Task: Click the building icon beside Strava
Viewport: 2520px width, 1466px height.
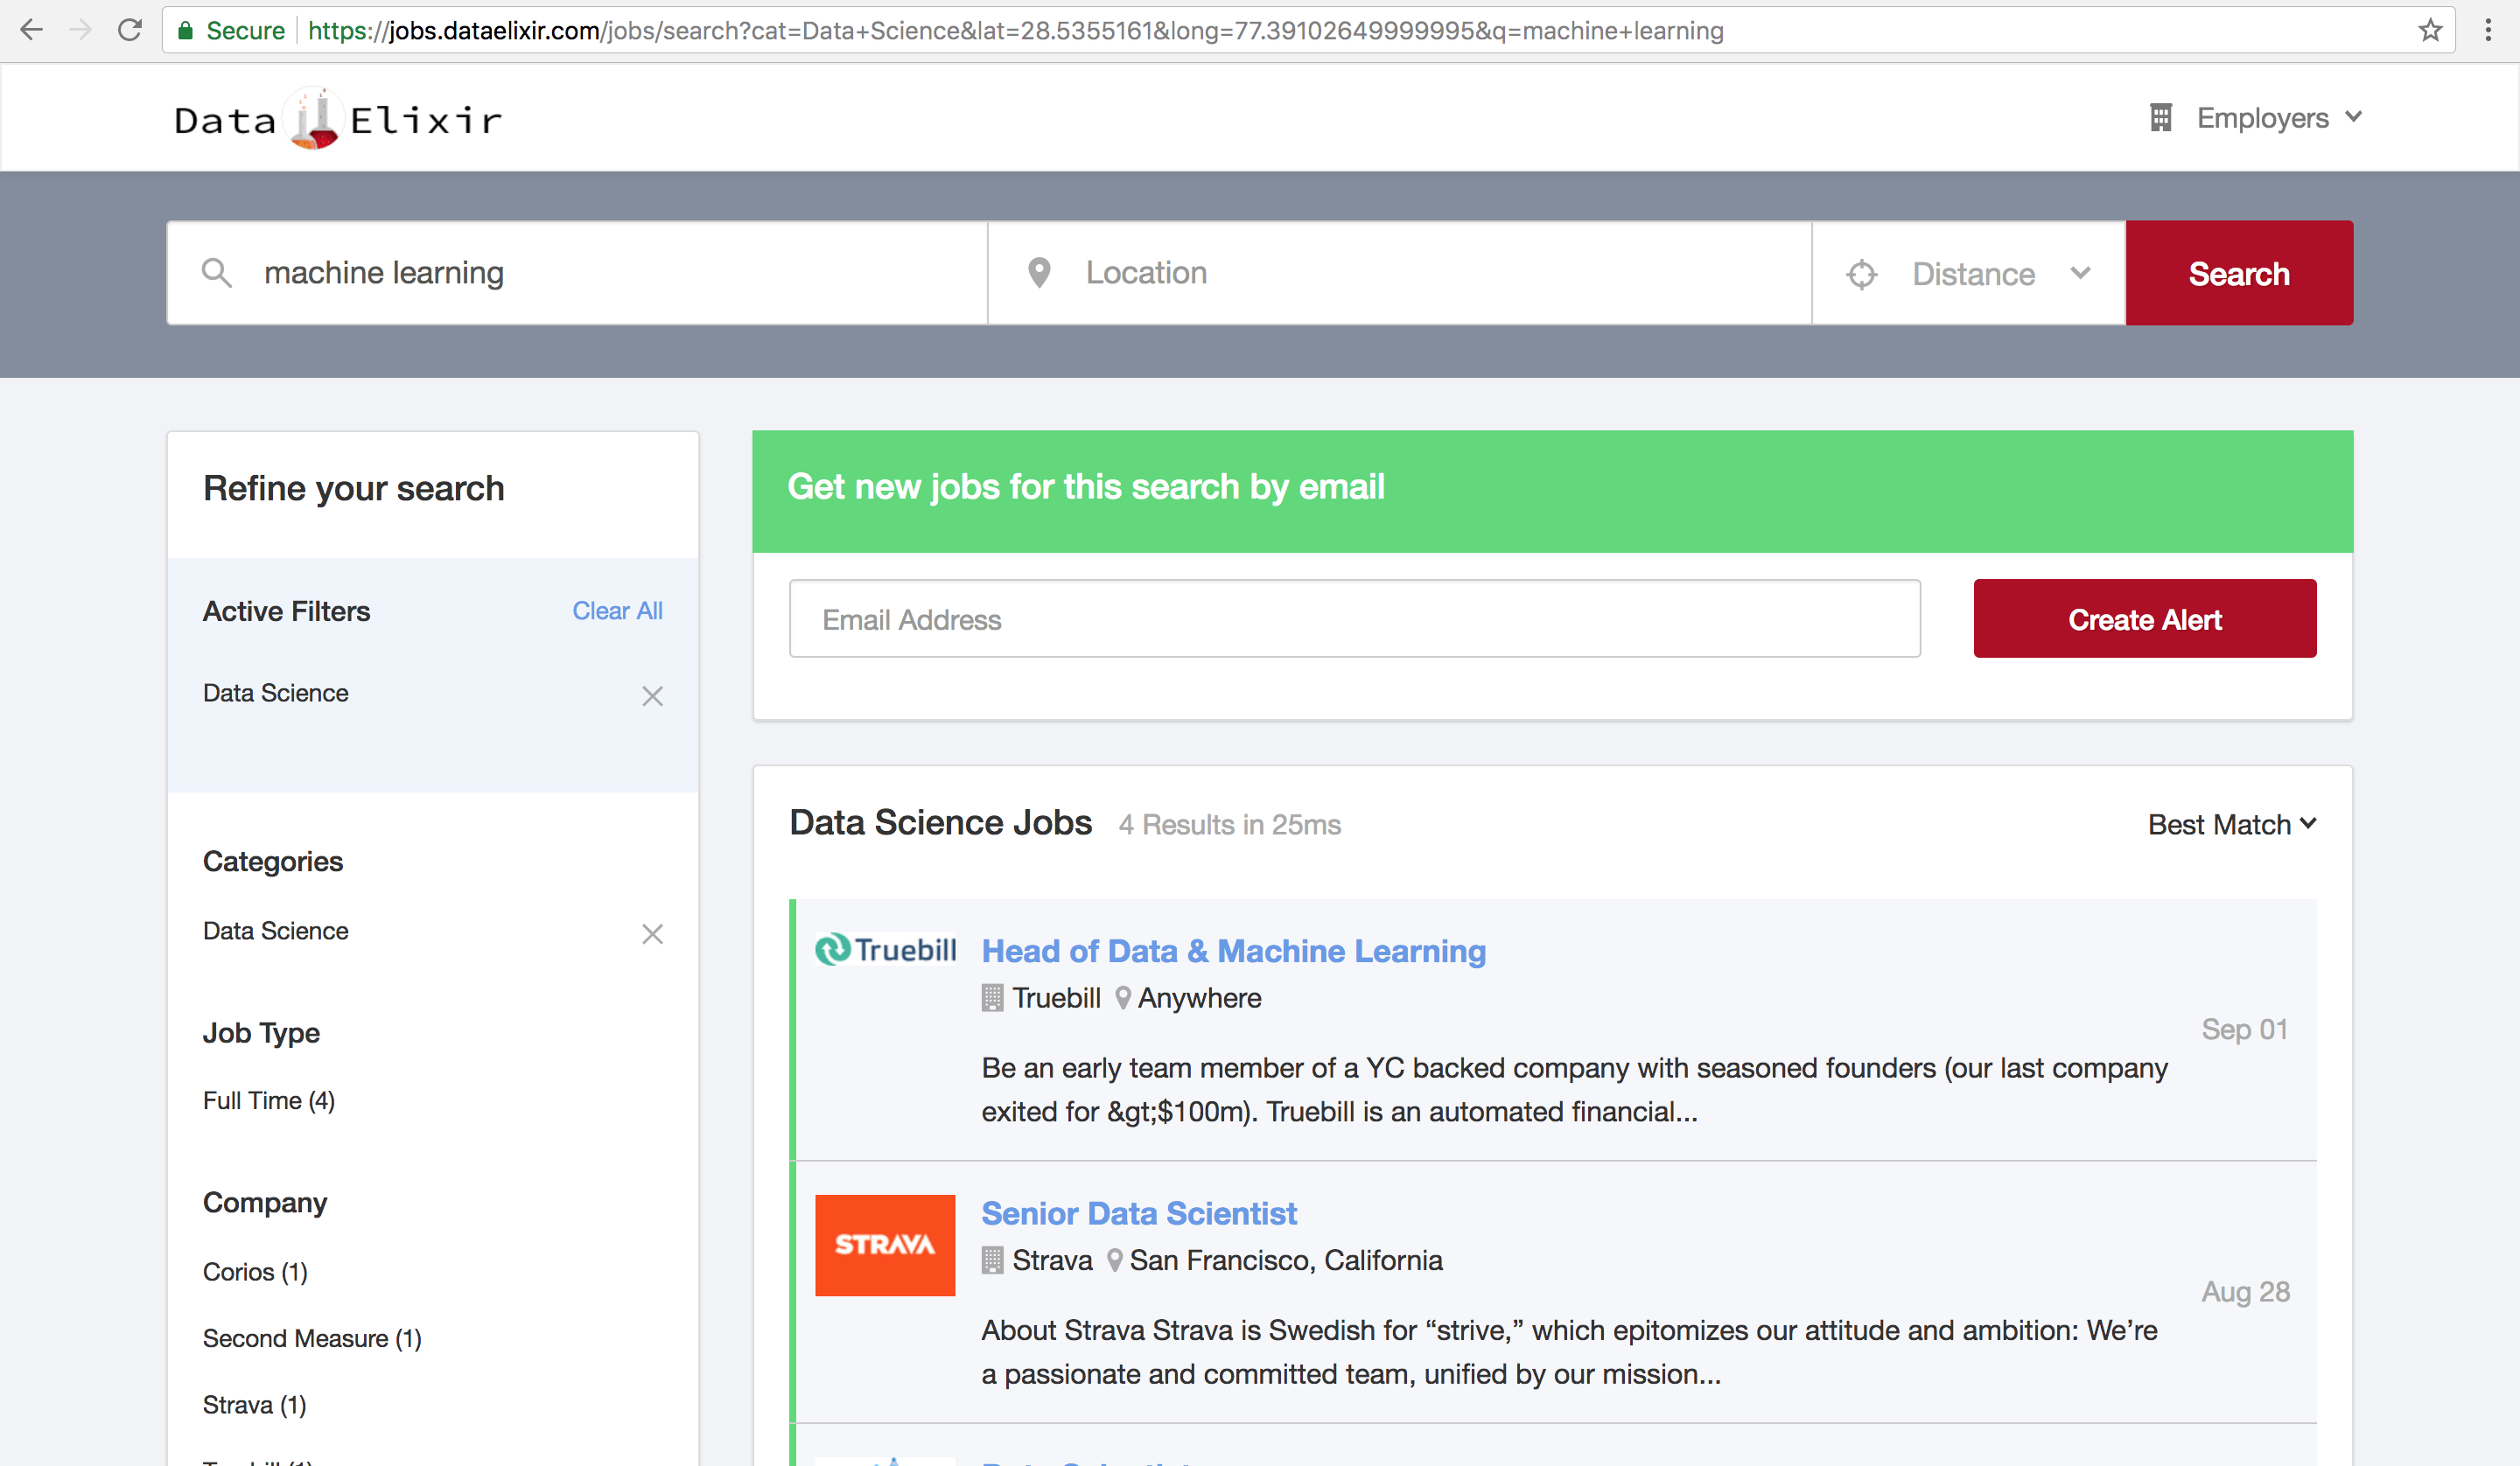Action: coord(992,1260)
